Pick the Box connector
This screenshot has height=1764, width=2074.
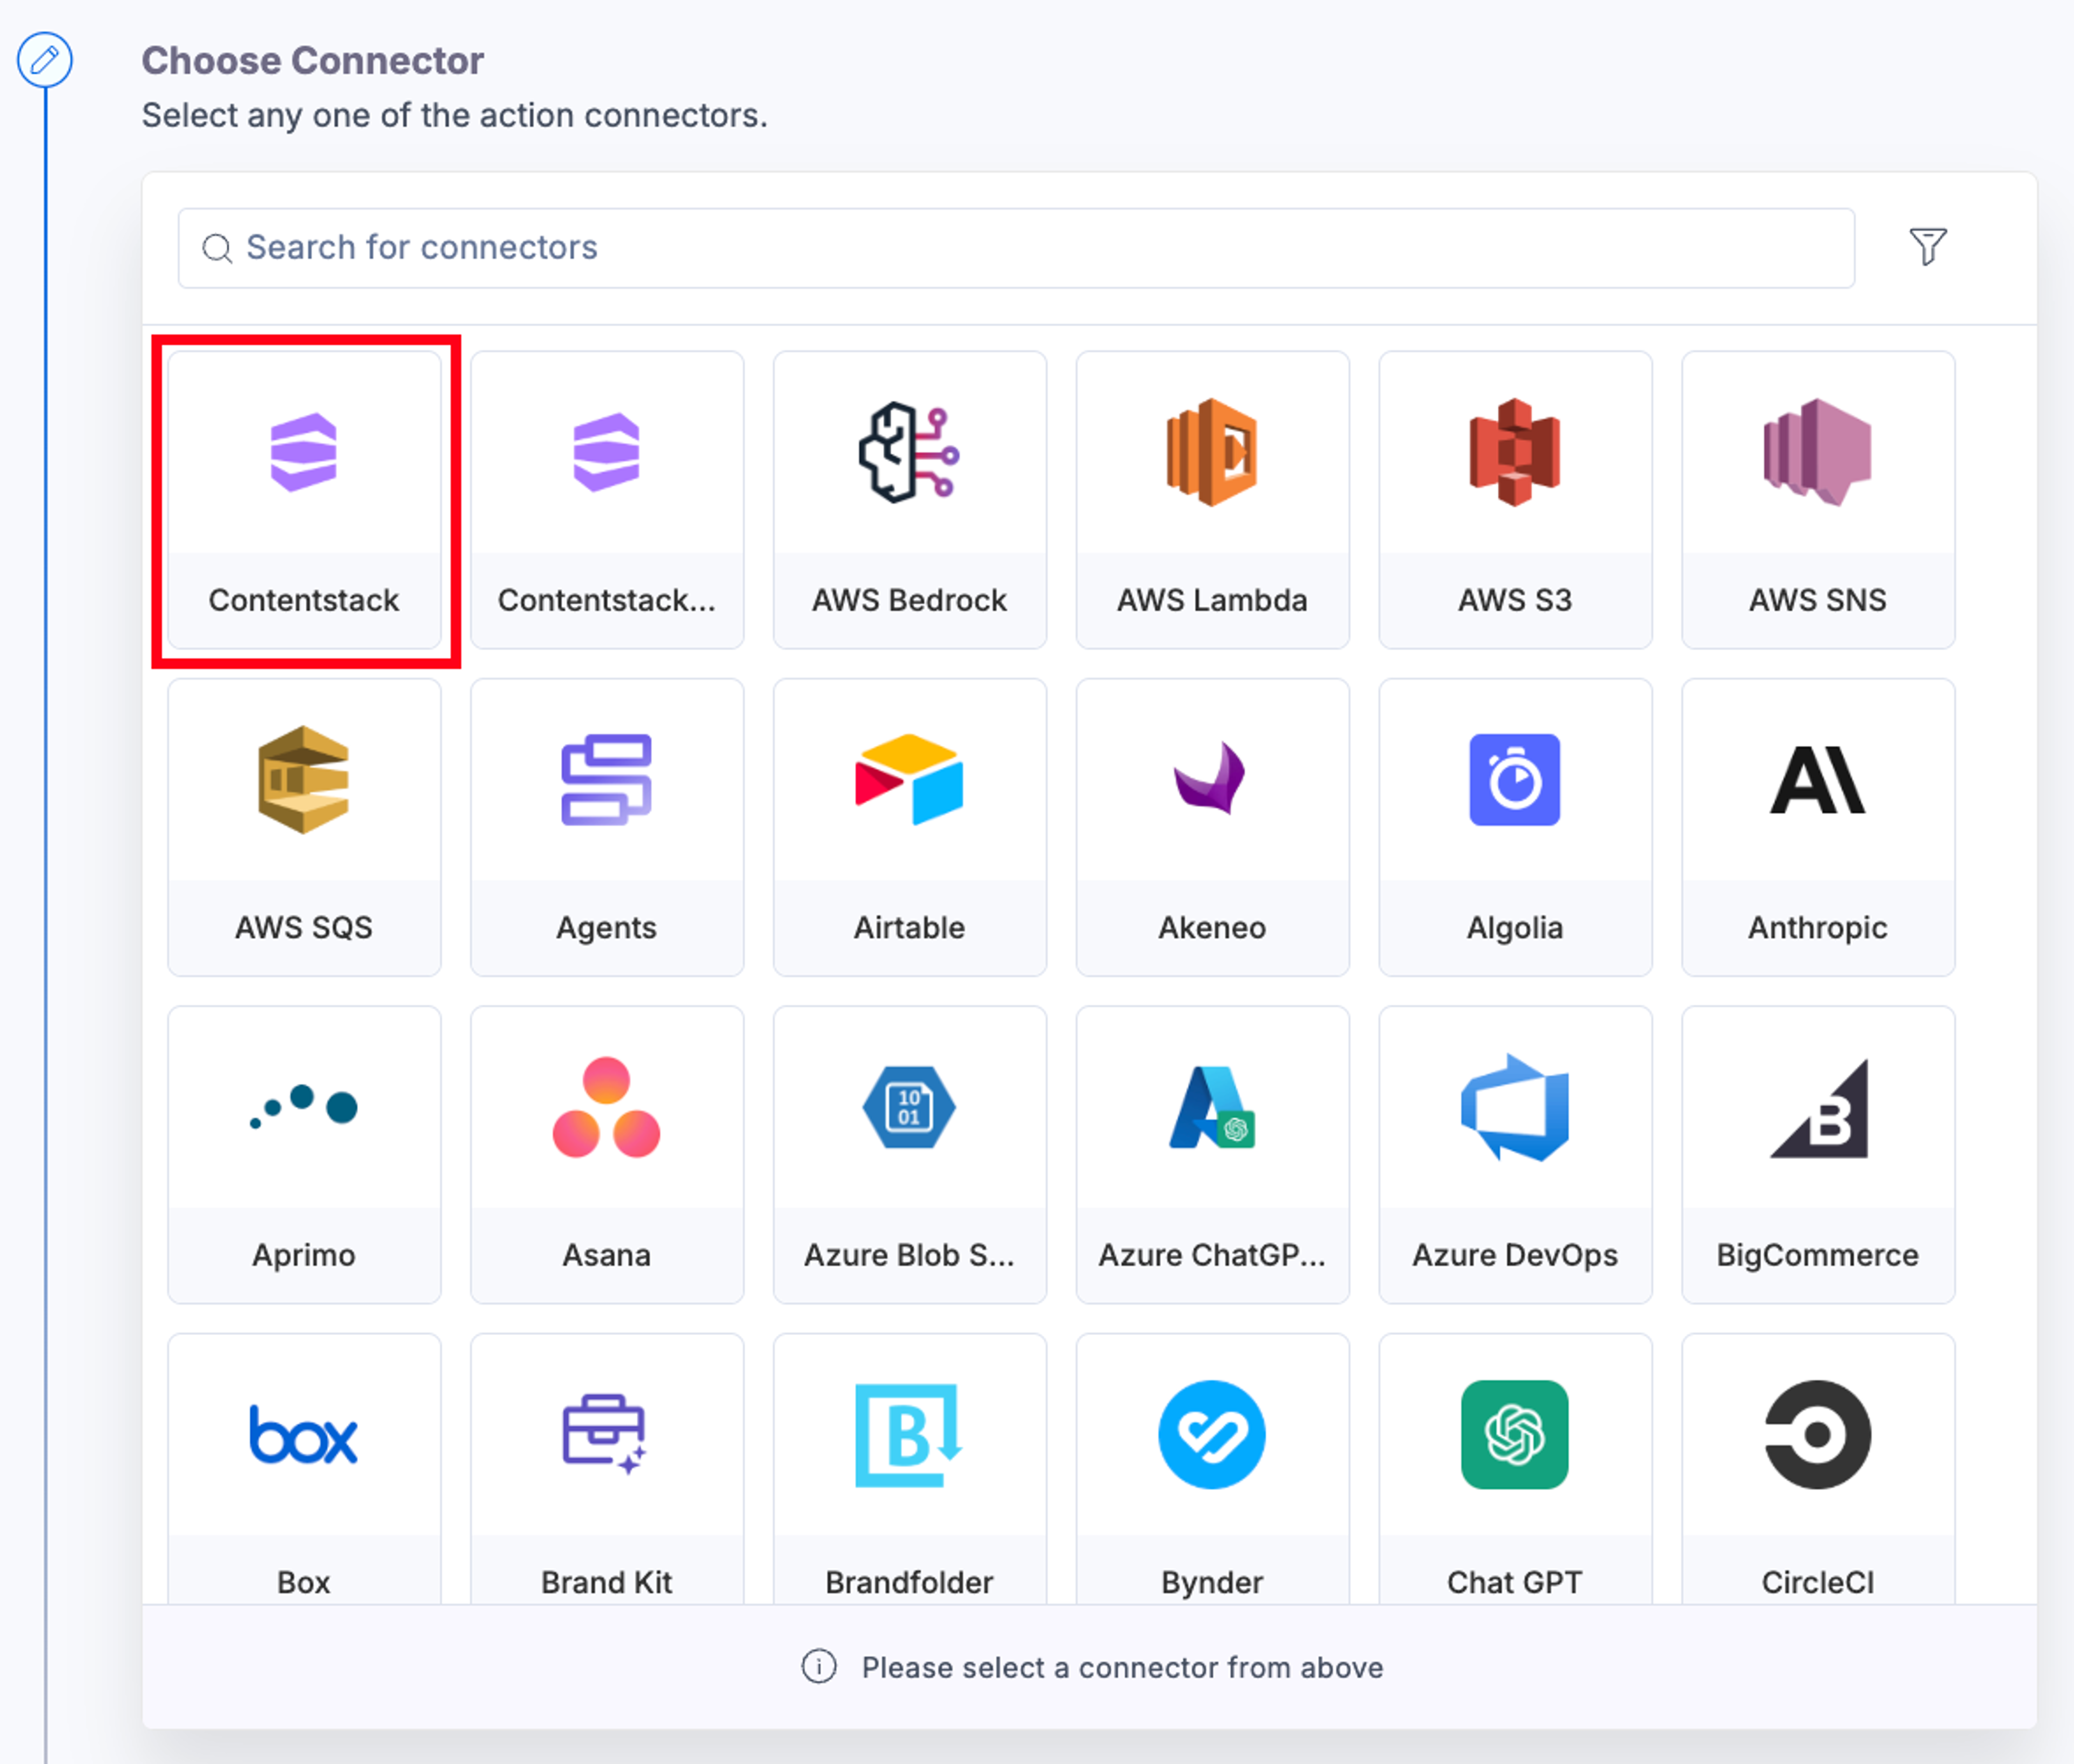(304, 1469)
